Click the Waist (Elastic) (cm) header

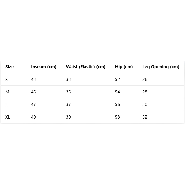click(86, 67)
